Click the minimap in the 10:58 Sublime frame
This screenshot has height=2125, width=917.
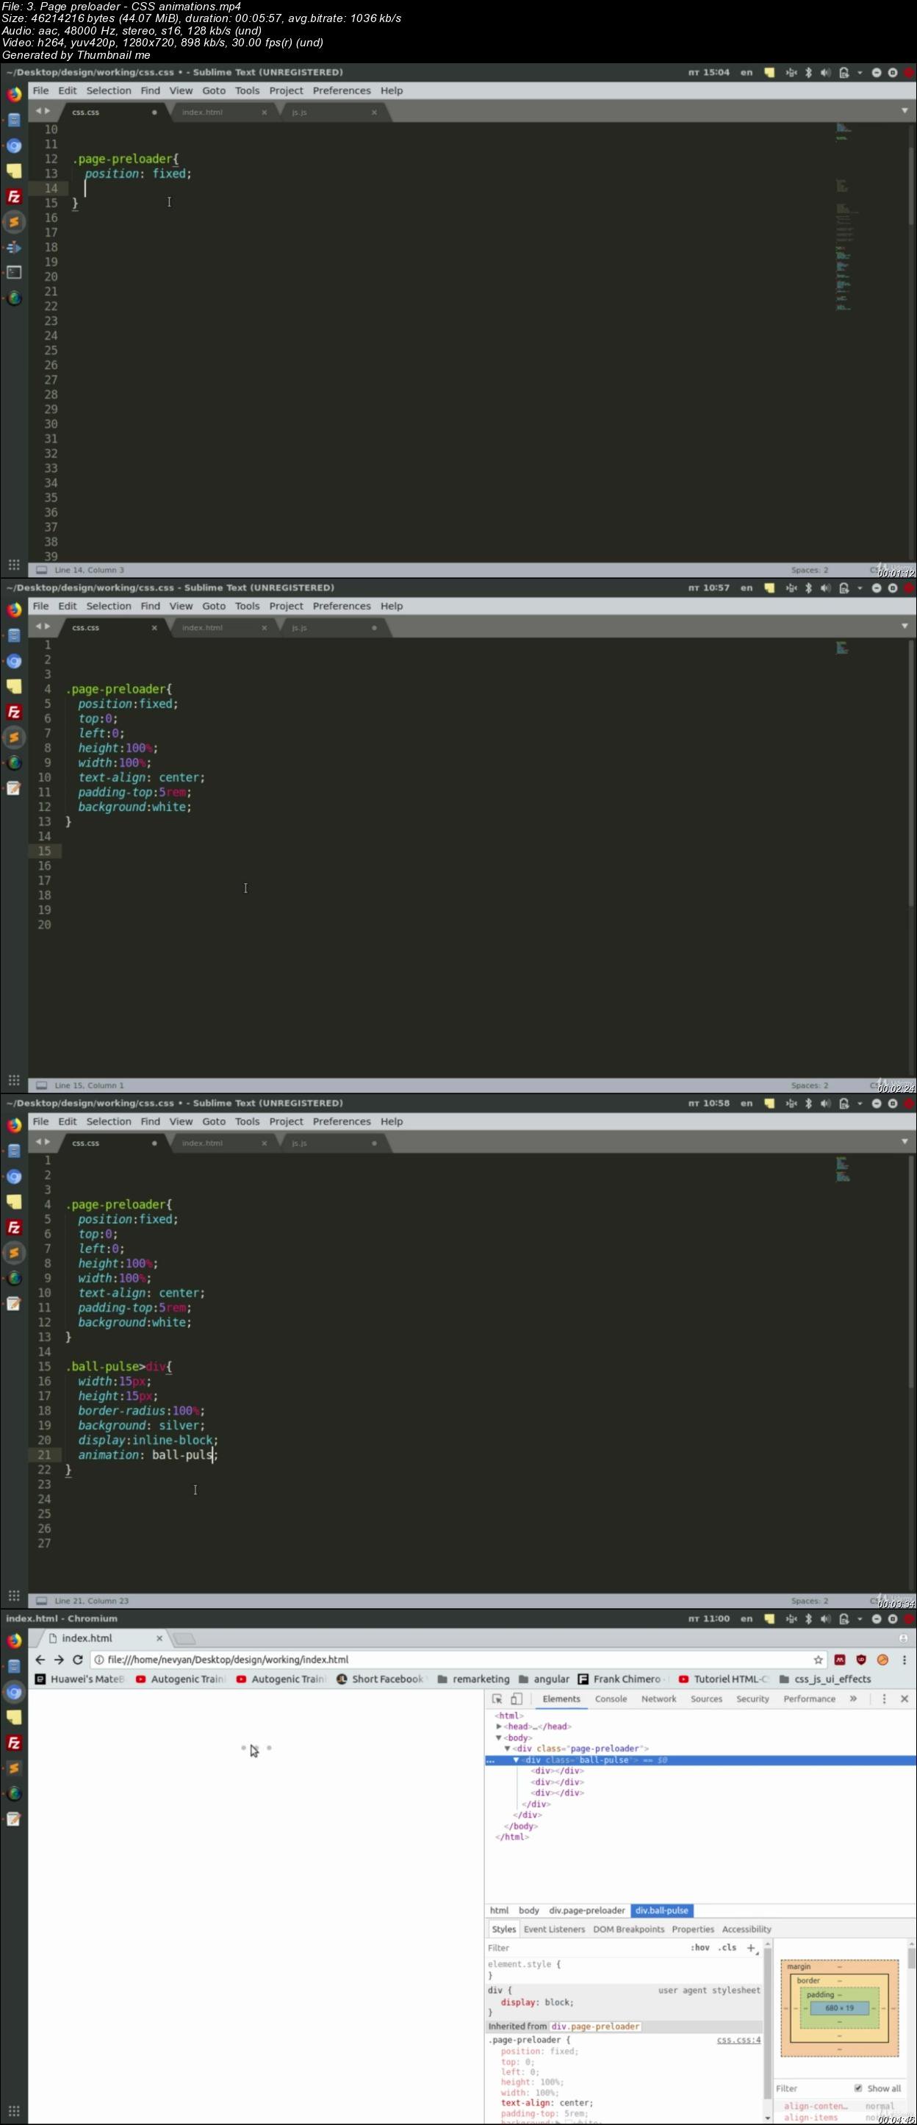click(843, 1169)
